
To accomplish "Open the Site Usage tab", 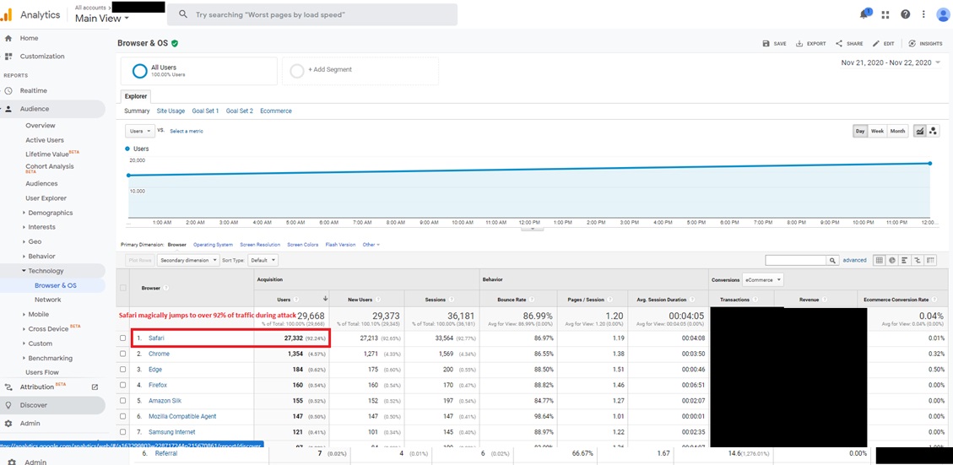I will click(x=171, y=111).
